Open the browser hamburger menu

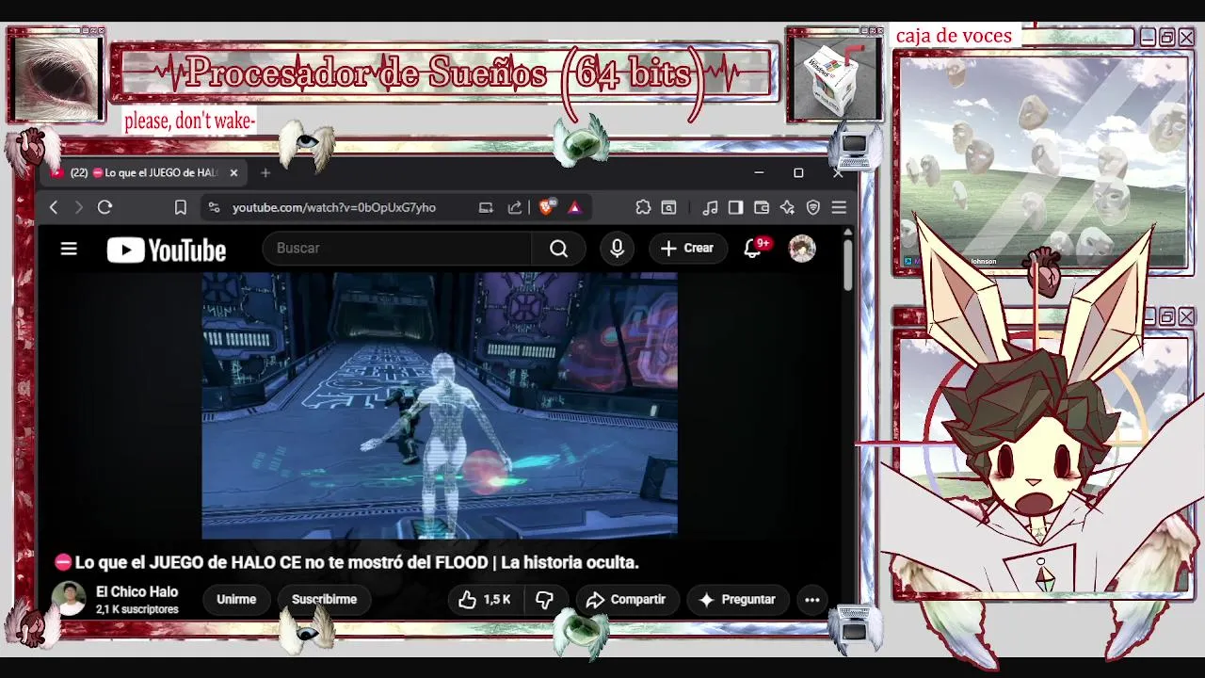click(x=839, y=207)
